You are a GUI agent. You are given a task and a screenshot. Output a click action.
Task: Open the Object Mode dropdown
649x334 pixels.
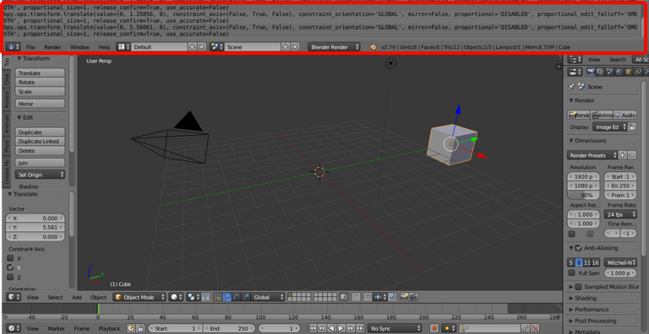pos(140,297)
